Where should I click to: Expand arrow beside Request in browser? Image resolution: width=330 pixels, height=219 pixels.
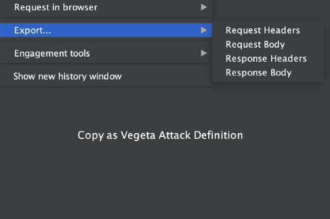click(x=204, y=7)
